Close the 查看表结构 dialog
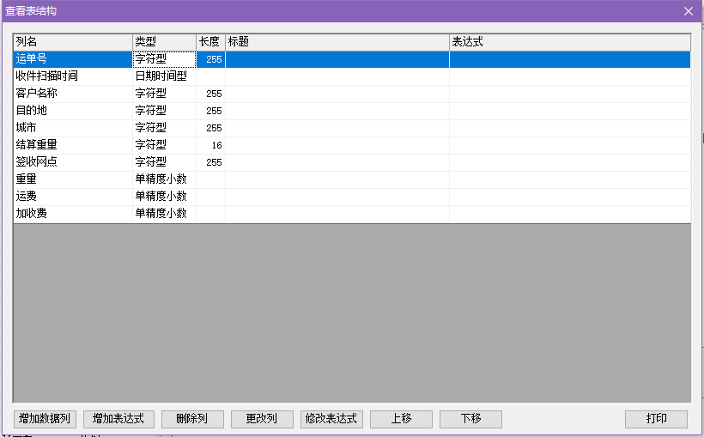This screenshot has width=704, height=437. [x=689, y=11]
